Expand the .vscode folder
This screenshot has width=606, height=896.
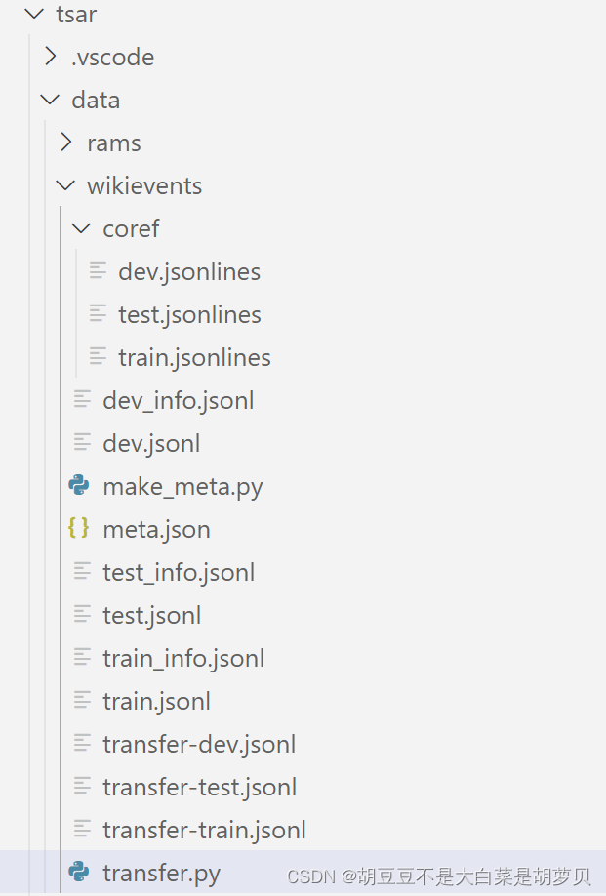[x=51, y=57]
